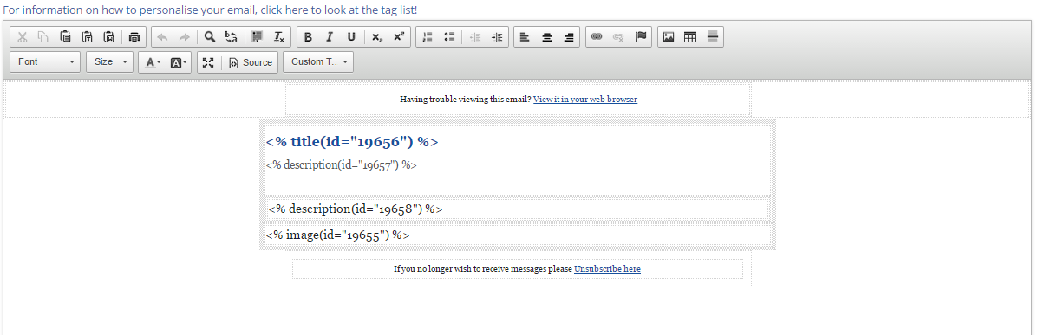This screenshot has width=1051, height=335.
Task: Open the Size dropdown
Action: 109,62
